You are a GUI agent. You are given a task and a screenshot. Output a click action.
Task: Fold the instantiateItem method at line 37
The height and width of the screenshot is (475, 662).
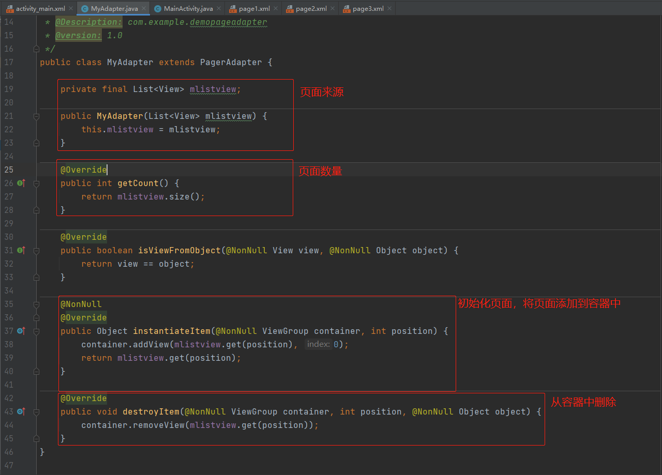click(x=36, y=331)
